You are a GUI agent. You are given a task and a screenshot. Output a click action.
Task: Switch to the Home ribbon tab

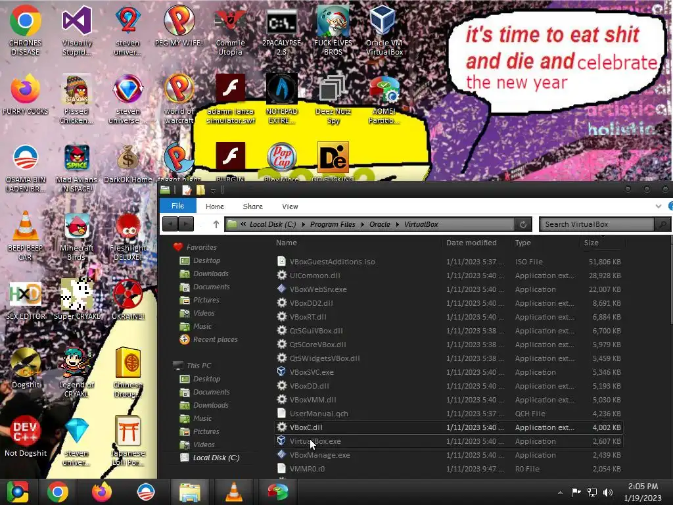coord(215,206)
